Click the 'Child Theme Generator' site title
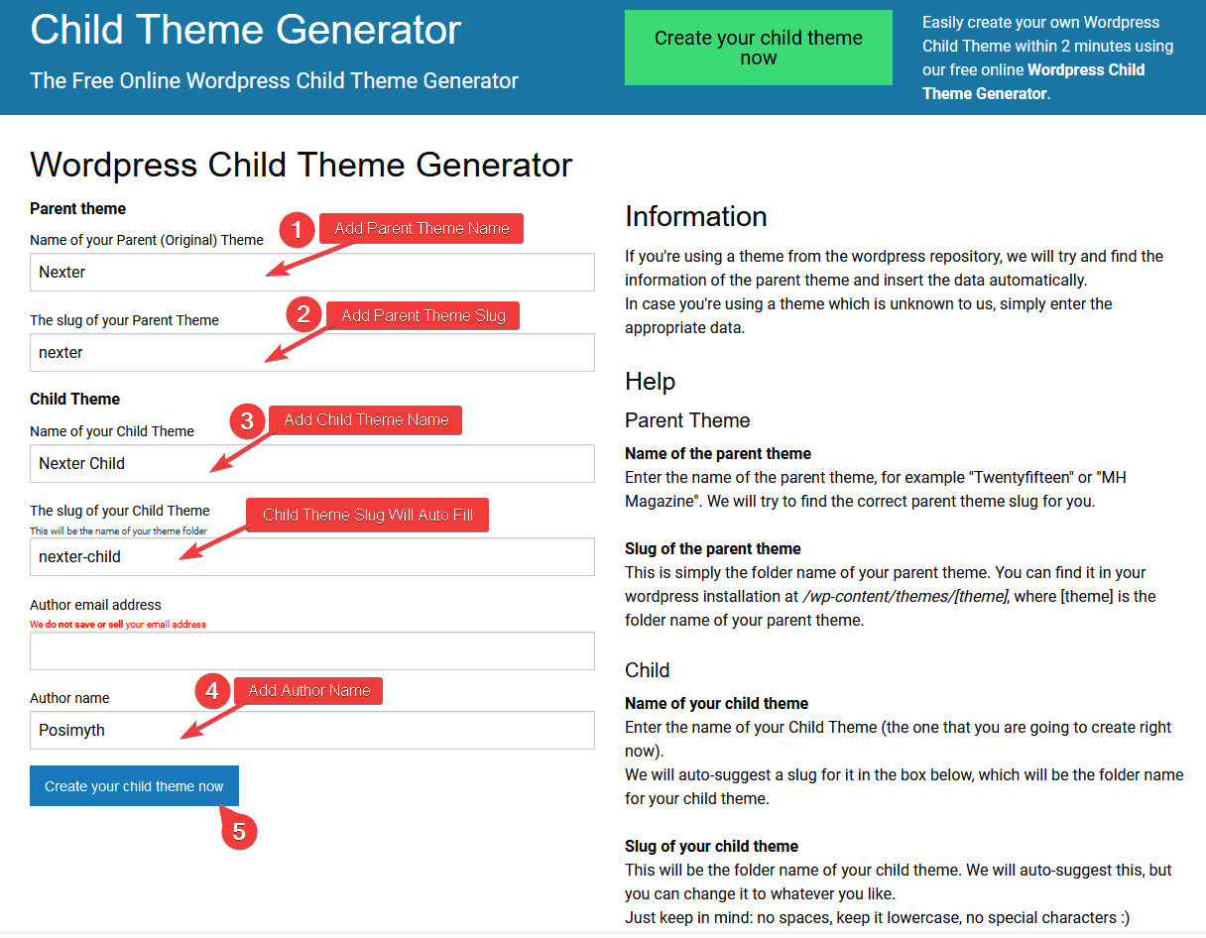Image resolution: width=1206 pixels, height=938 pixels. 245,31
